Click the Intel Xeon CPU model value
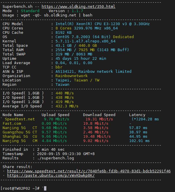This screenshot has width=175, height=192. 102,24
